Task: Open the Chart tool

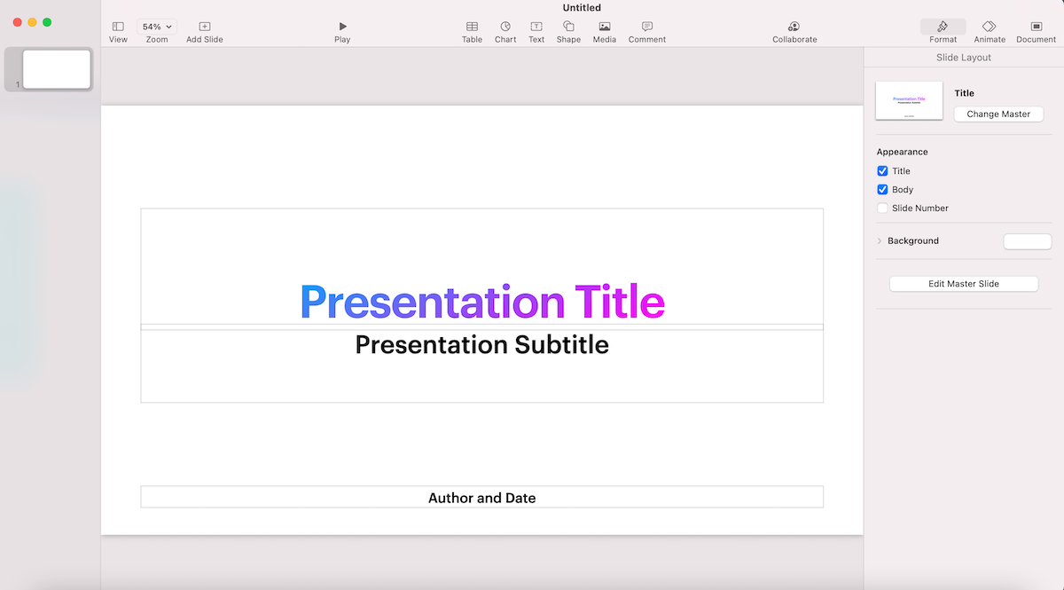Action: click(x=505, y=28)
